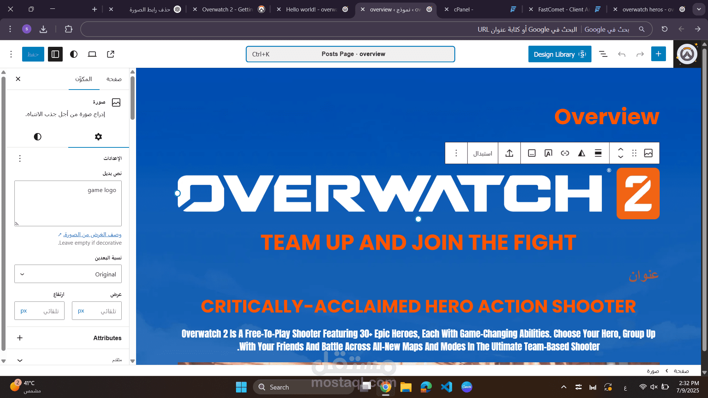The height and width of the screenshot is (398, 708).
Task: Open the Windows Start menu
Action: click(241, 387)
